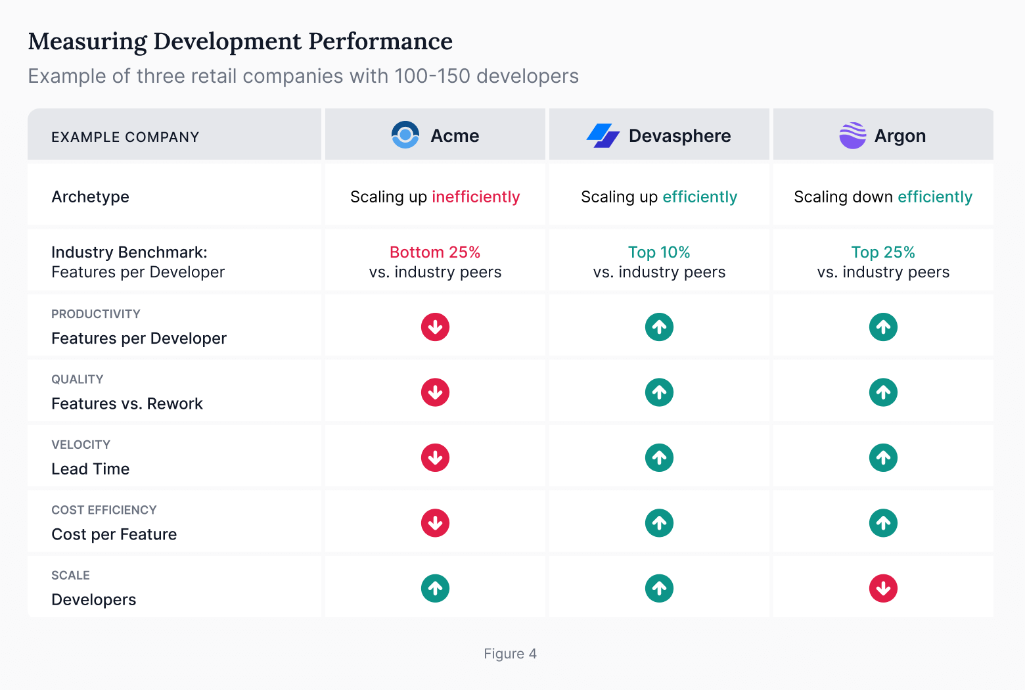Click the Devasphere logo icon

point(602,135)
